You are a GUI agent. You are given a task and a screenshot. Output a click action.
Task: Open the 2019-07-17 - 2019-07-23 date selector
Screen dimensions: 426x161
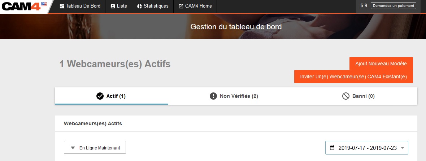[x=367, y=148]
